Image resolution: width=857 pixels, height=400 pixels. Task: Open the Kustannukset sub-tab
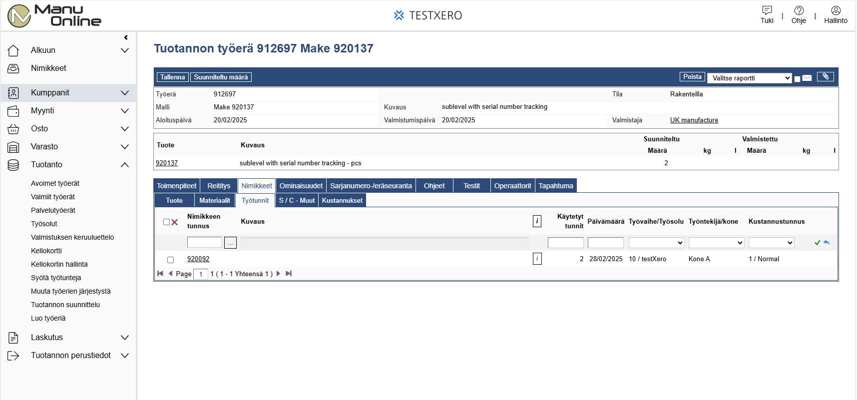pyautogui.click(x=342, y=200)
